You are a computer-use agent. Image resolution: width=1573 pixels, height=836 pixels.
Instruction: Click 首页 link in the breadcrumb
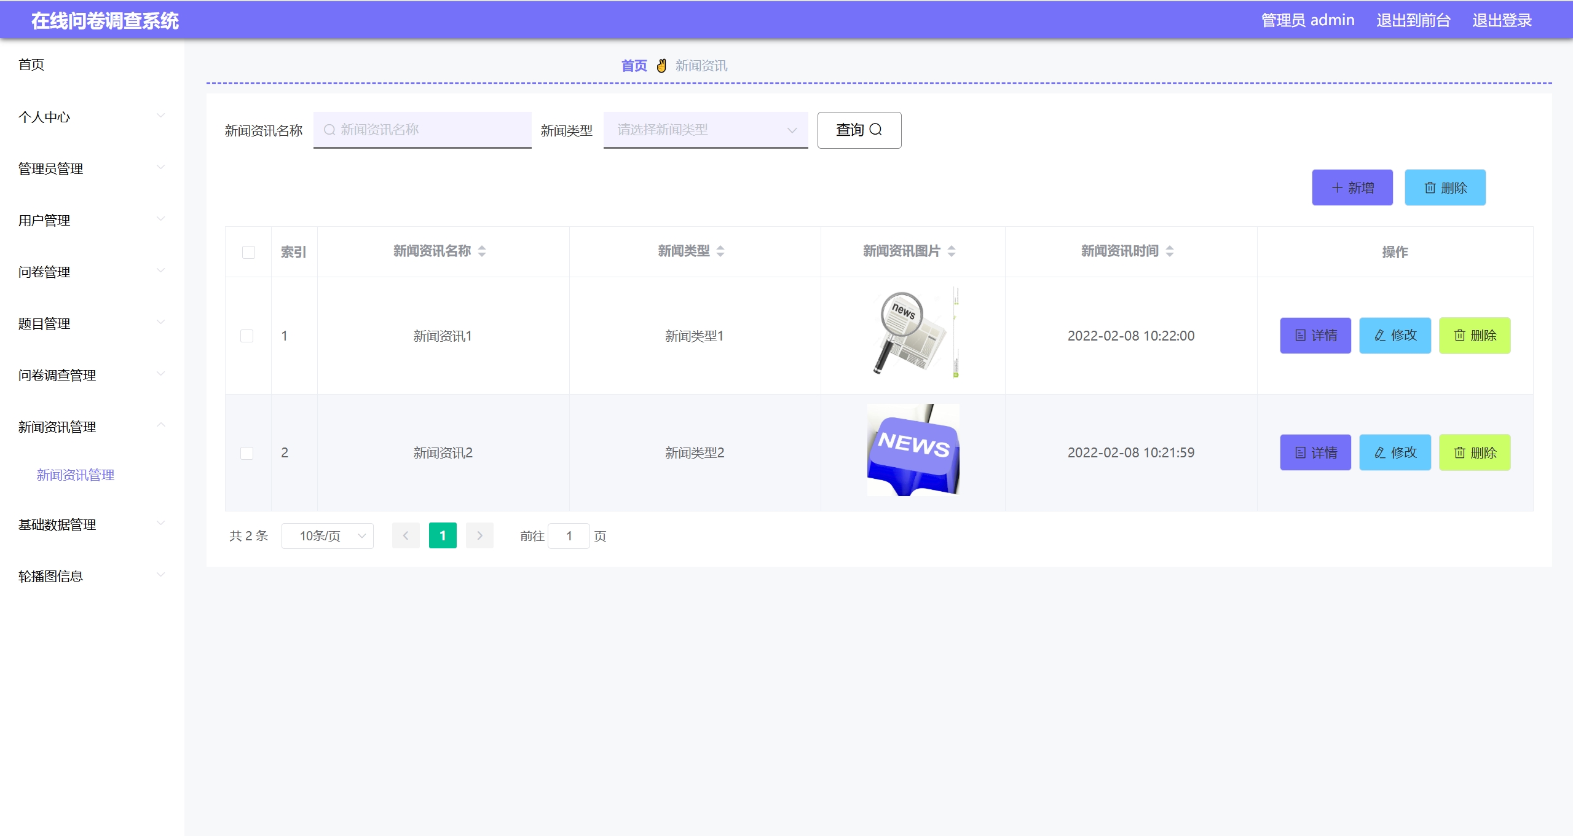[634, 66]
